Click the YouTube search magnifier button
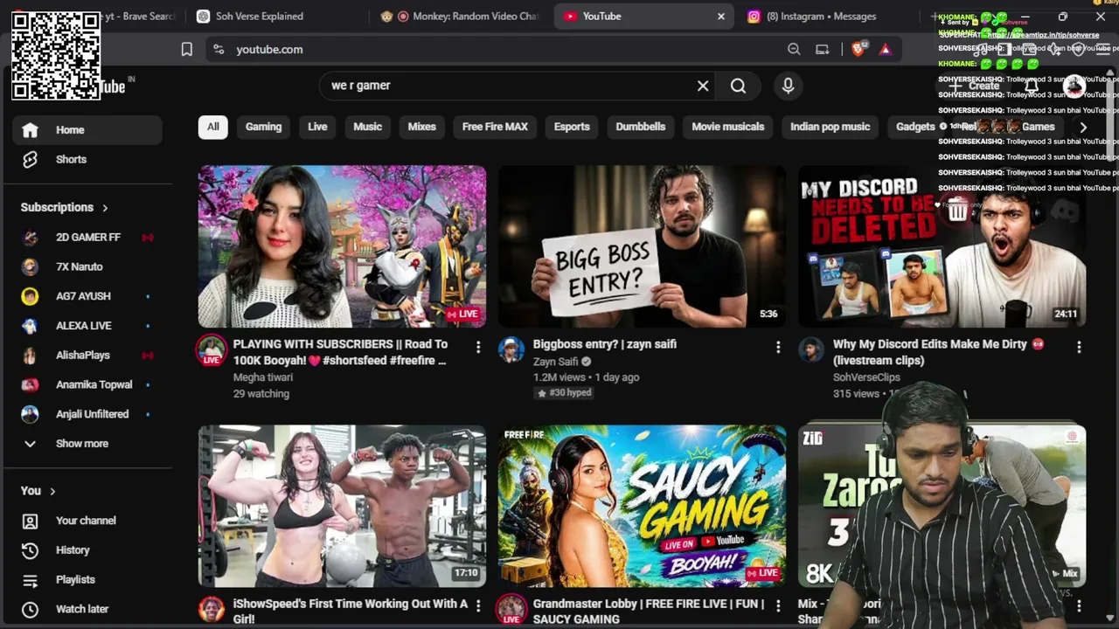Screen dimensions: 1119x629 tap(739, 86)
